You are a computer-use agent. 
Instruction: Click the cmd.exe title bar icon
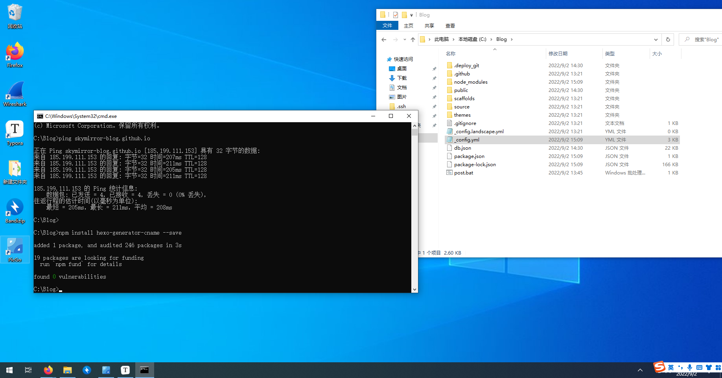[x=40, y=116]
